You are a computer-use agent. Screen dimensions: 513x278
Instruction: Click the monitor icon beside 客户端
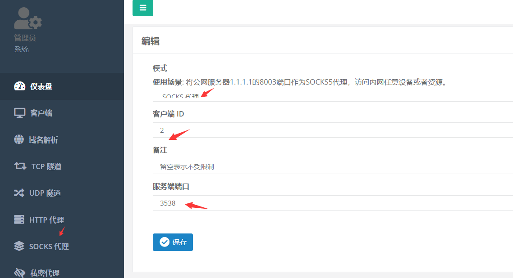(x=19, y=113)
